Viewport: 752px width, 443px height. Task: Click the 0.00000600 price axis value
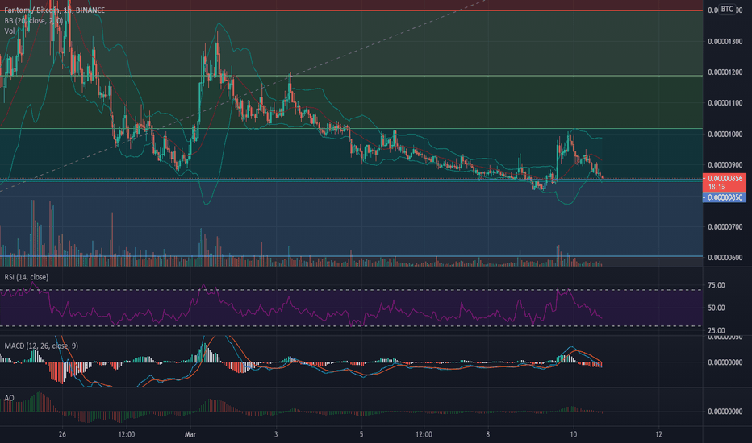[725, 258]
